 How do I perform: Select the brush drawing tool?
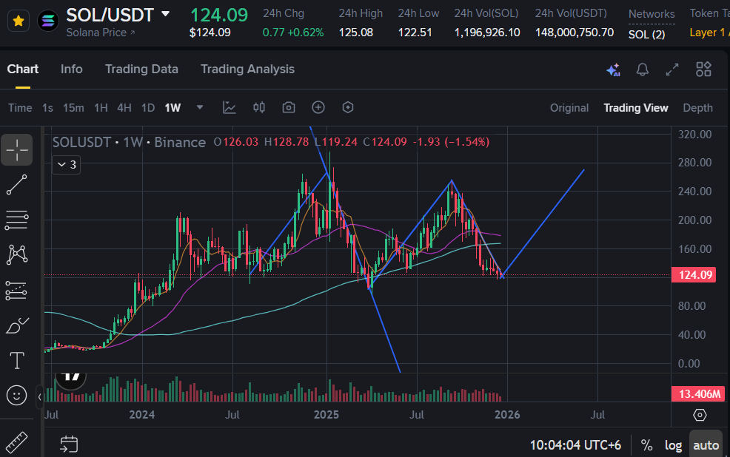point(17,325)
